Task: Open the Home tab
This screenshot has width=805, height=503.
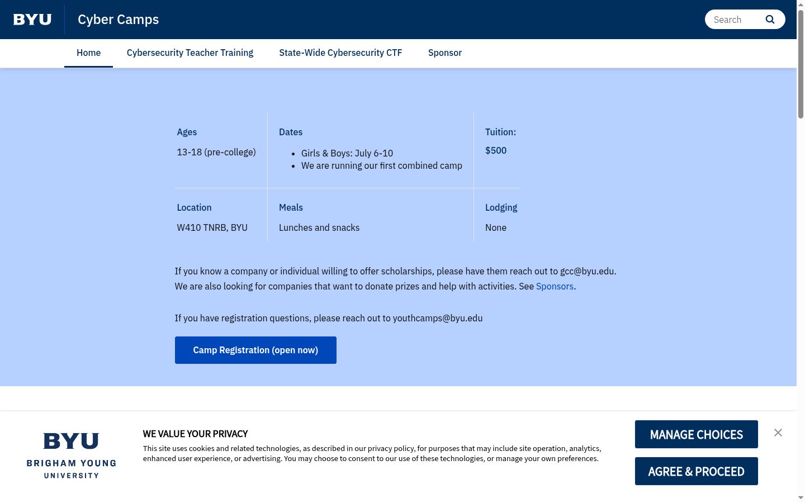Action: pyautogui.click(x=88, y=53)
